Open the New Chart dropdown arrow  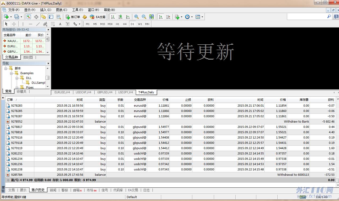pyautogui.click(x=11, y=17)
